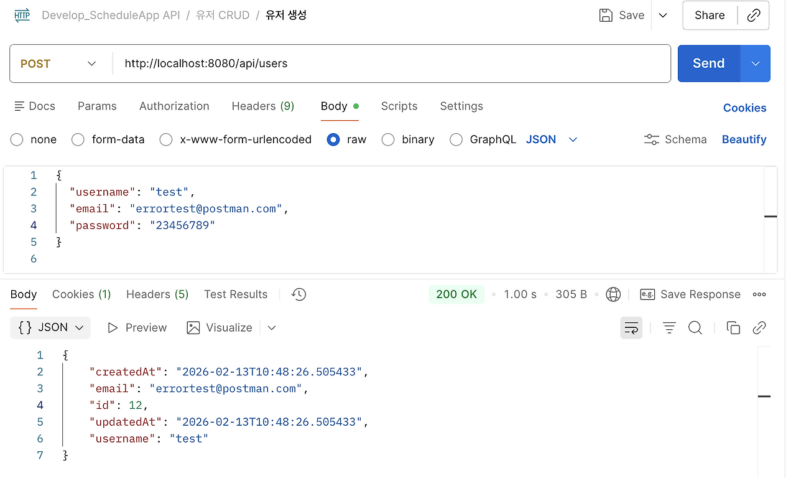Image resolution: width=796 pixels, height=478 pixels.
Task: Open the response format JSON dropdown
Action: 50,327
